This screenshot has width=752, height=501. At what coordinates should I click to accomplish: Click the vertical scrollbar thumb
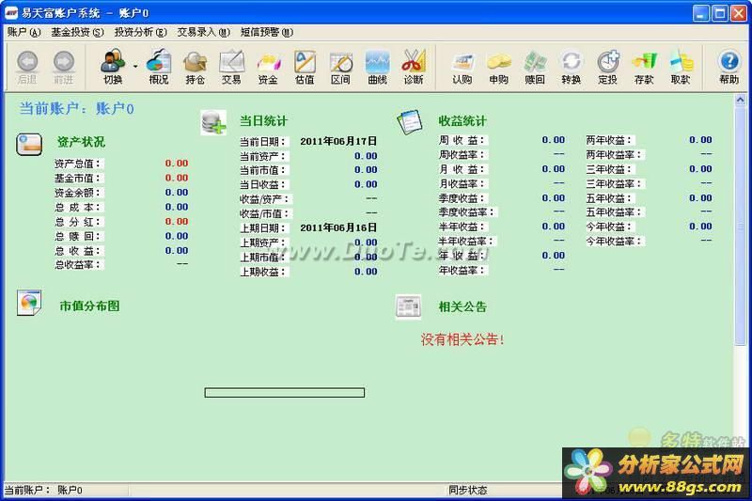740,226
